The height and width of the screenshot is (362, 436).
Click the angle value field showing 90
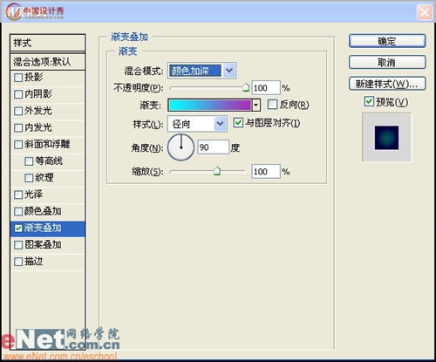point(214,147)
